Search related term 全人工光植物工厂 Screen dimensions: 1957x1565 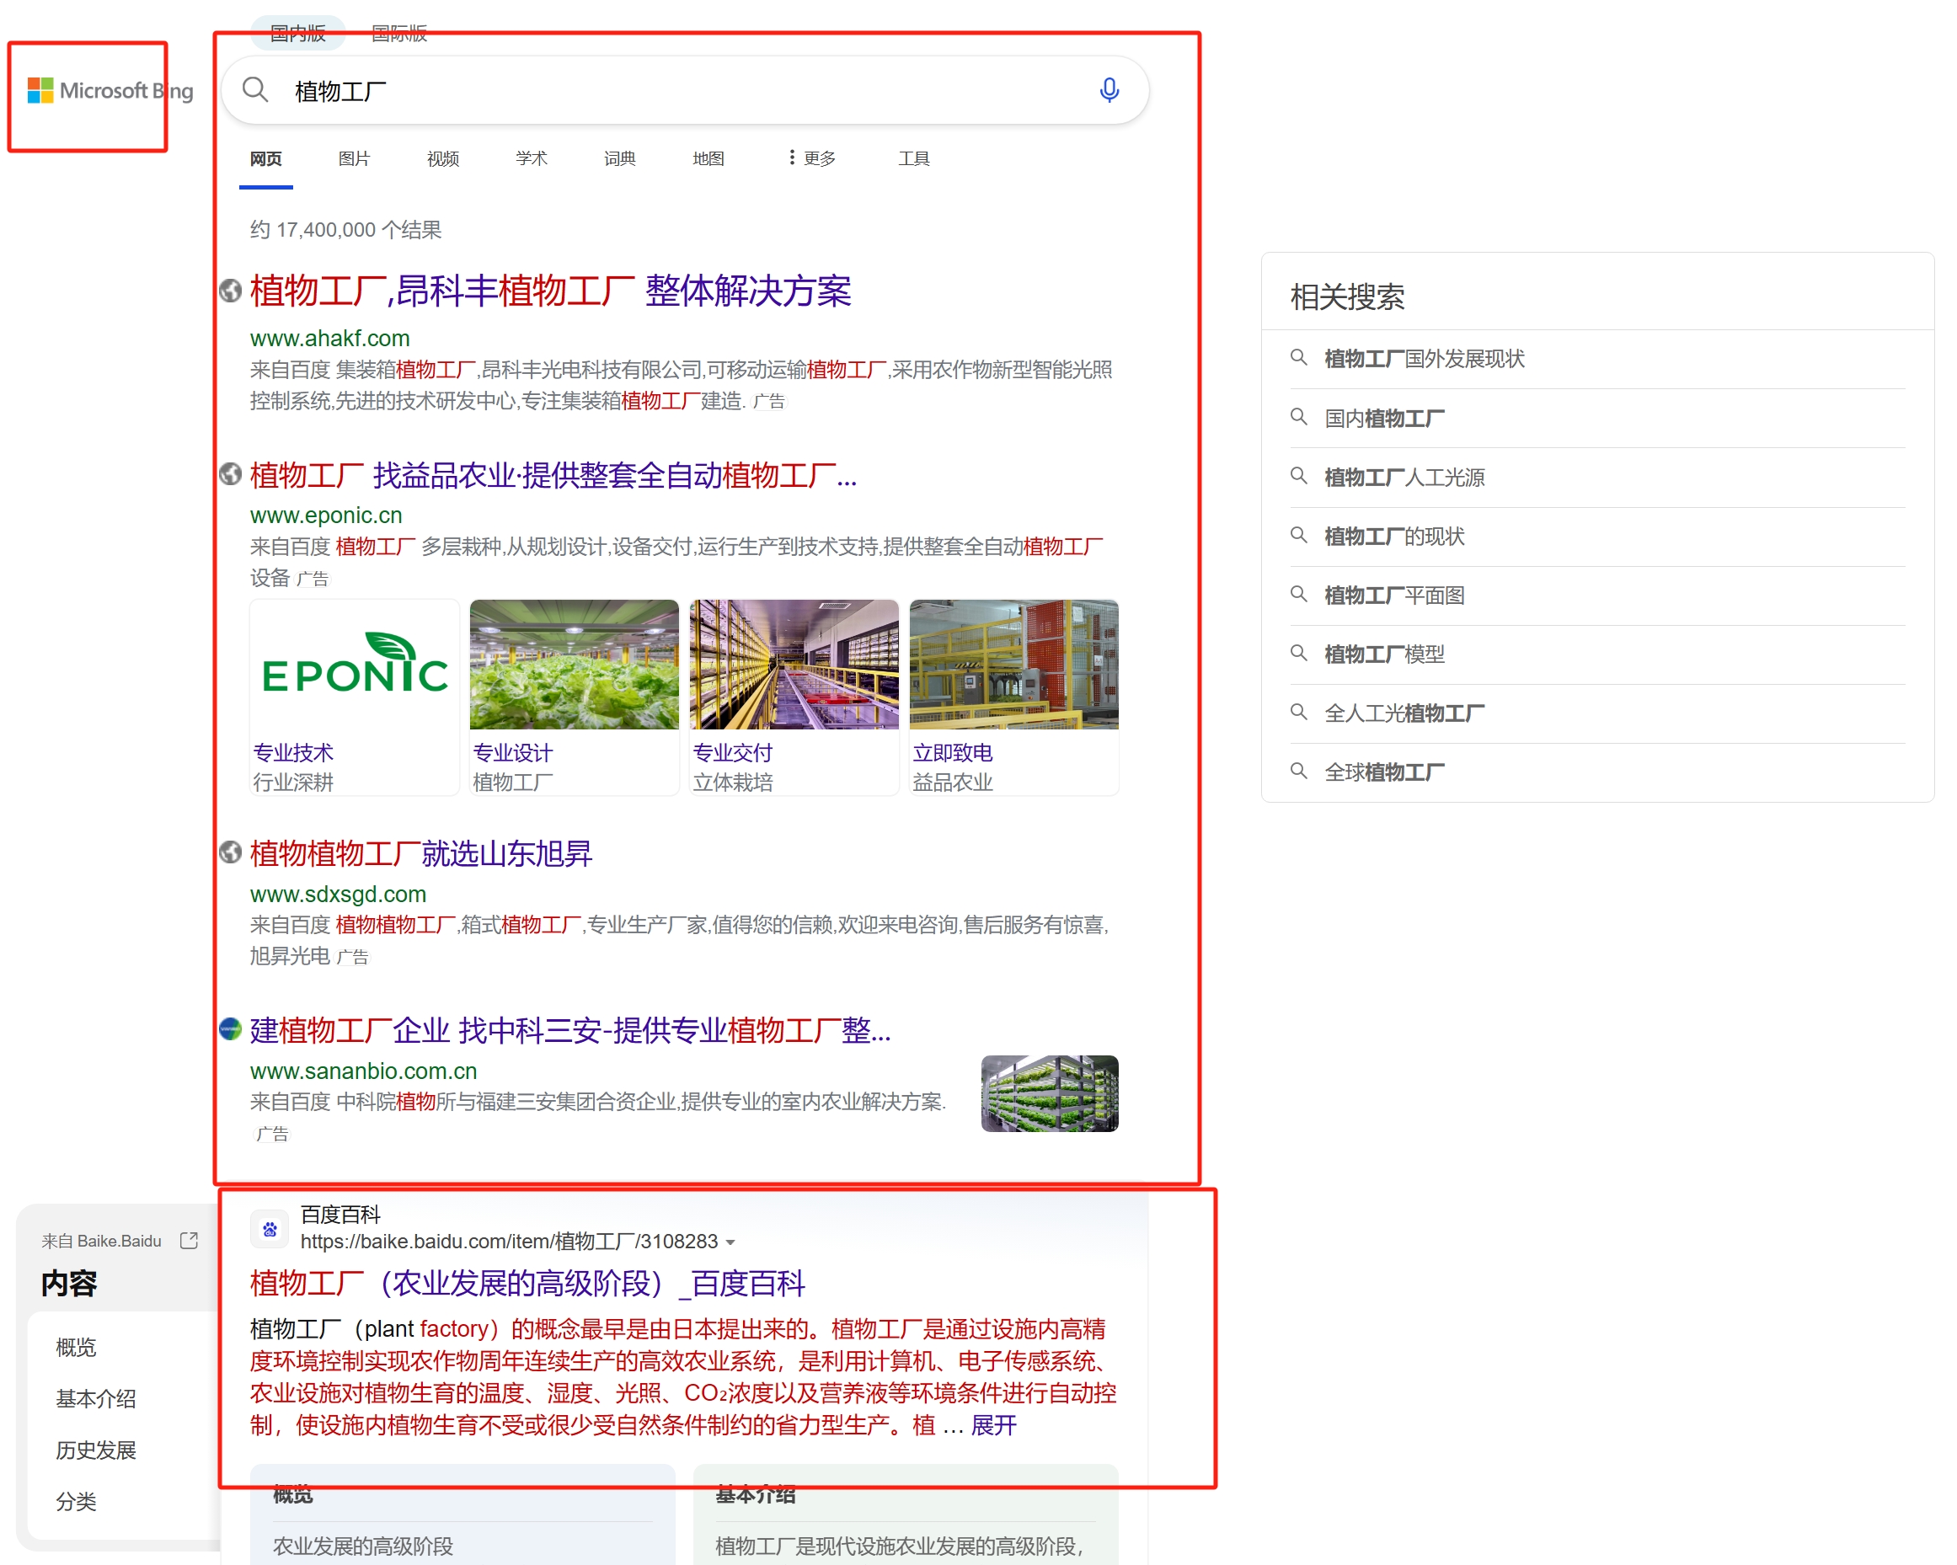coord(1404,713)
